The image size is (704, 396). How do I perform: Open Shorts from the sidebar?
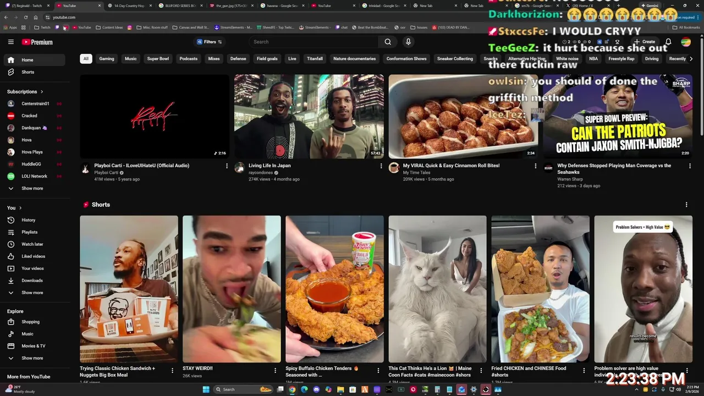point(34,72)
